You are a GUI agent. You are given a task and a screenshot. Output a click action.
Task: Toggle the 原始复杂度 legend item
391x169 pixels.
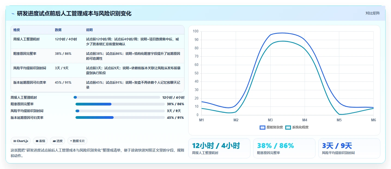pyautogui.click(x=271, y=127)
